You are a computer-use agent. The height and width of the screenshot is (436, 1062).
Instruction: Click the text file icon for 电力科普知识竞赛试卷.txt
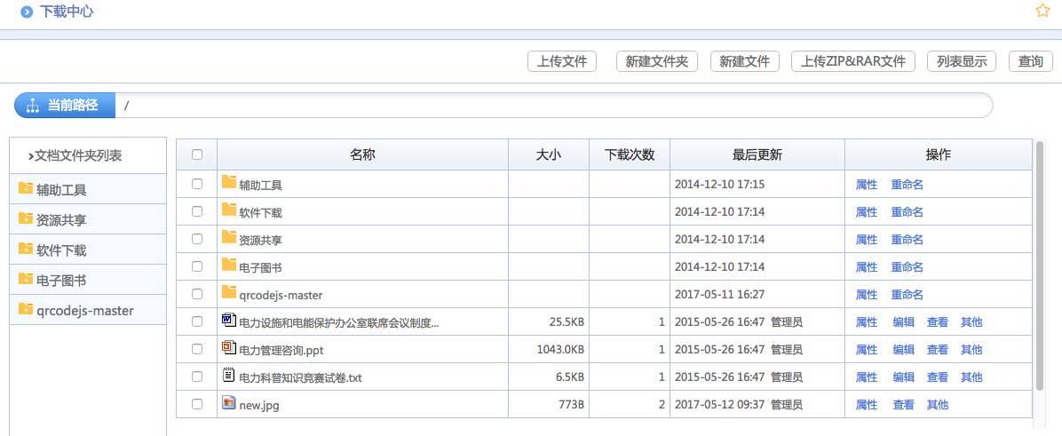228,376
